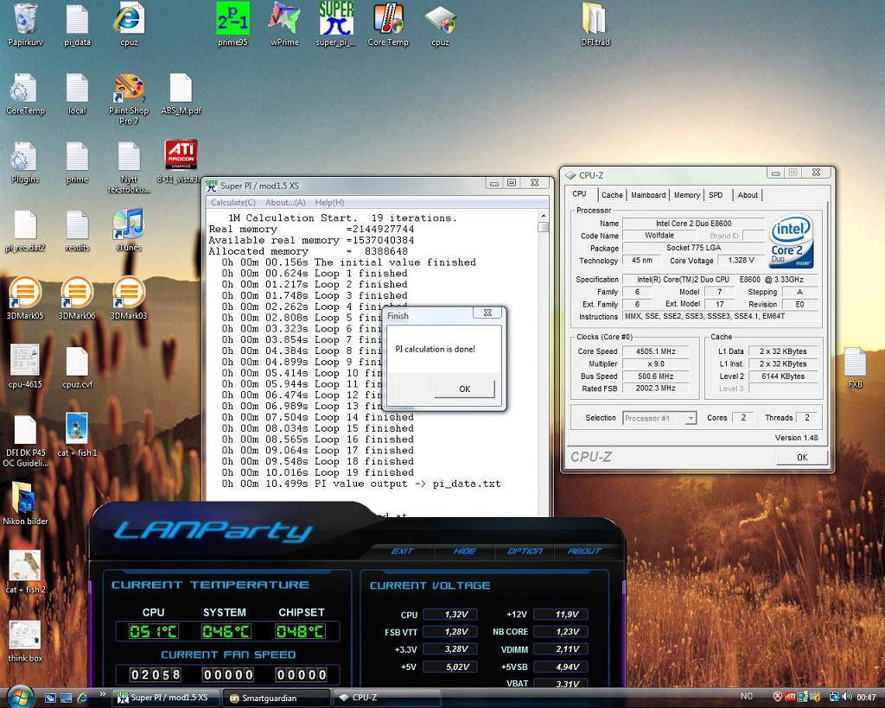Click the Loop 19 finished line in Super PI

318,472
